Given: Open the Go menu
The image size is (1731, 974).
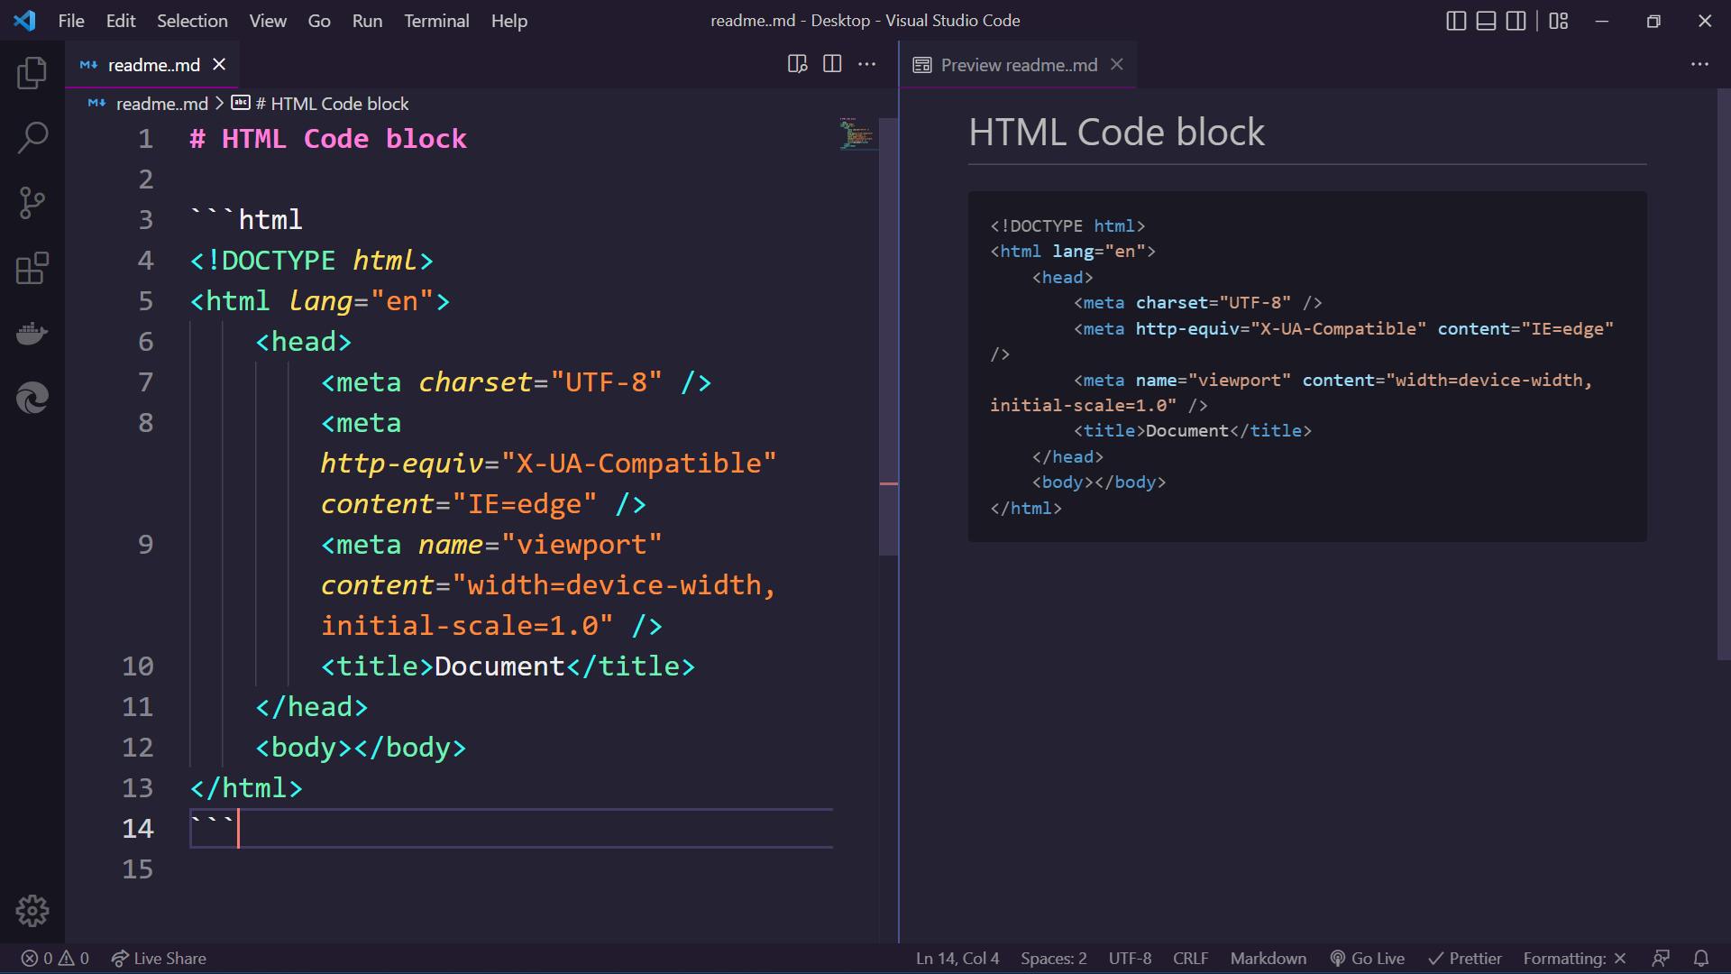Looking at the screenshot, I should 319,21.
